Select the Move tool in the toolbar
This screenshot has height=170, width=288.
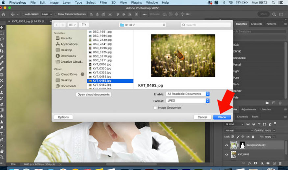tap(2, 28)
